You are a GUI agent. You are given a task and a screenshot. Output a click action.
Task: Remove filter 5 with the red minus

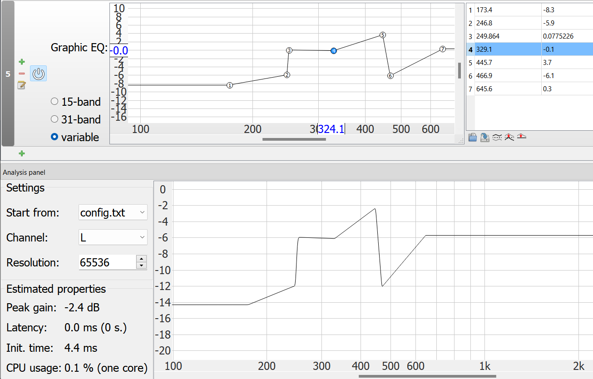21,74
